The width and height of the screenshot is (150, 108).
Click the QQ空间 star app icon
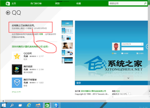click(17, 56)
